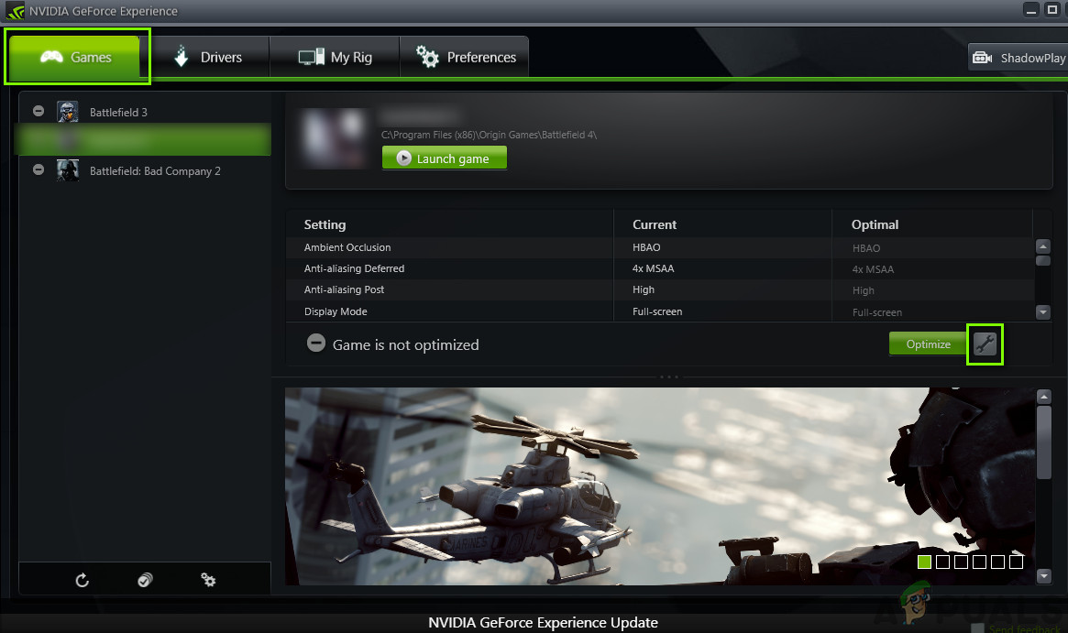Click the selected green-highlighted game row
Image resolution: width=1068 pixels, height=633 pixels.
click(143, 140)
